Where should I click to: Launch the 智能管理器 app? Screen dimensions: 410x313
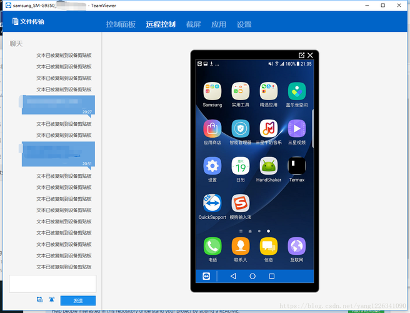coord(240,128)
